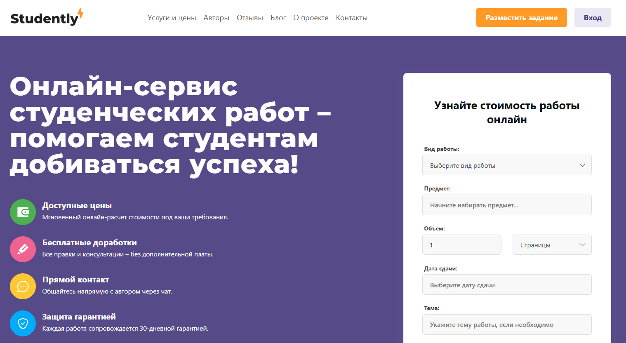Viewport: 626px width, 343px height.
Task: Click the green wallet icon
Action: (x=23, y=212)
